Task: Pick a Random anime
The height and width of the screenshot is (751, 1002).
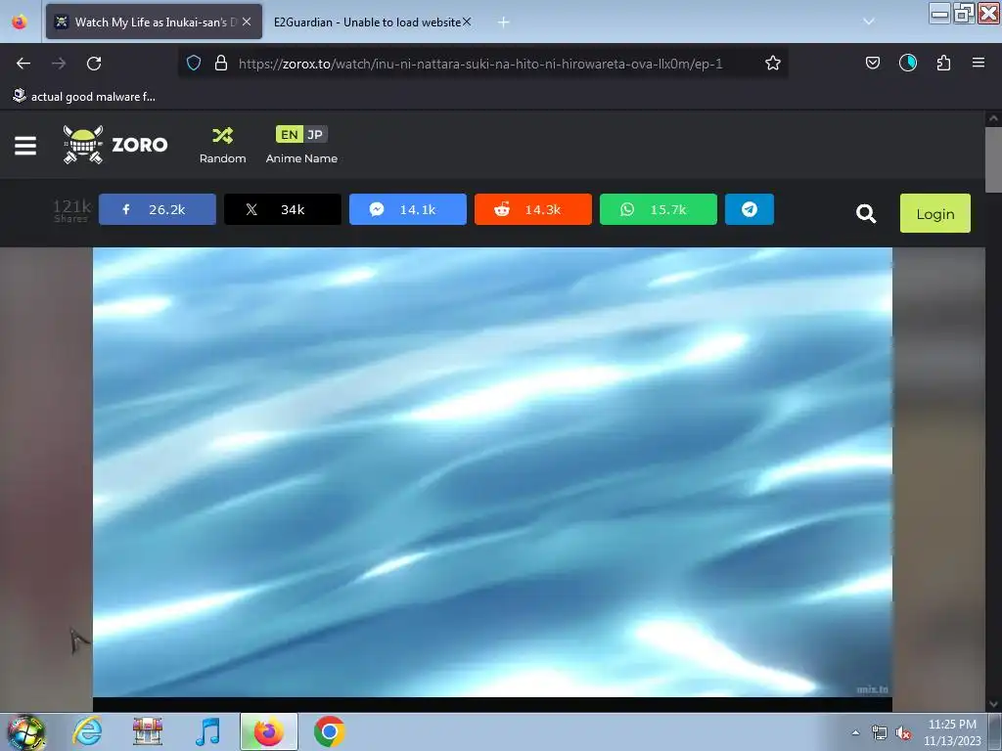Action: 222,146
